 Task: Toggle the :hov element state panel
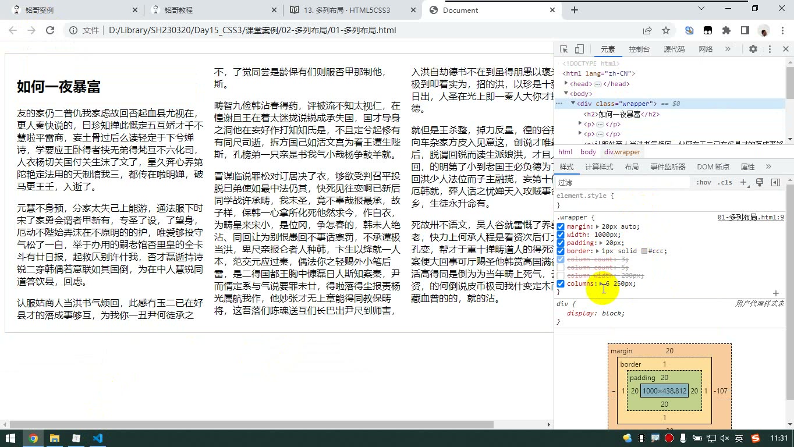[704, 183]
